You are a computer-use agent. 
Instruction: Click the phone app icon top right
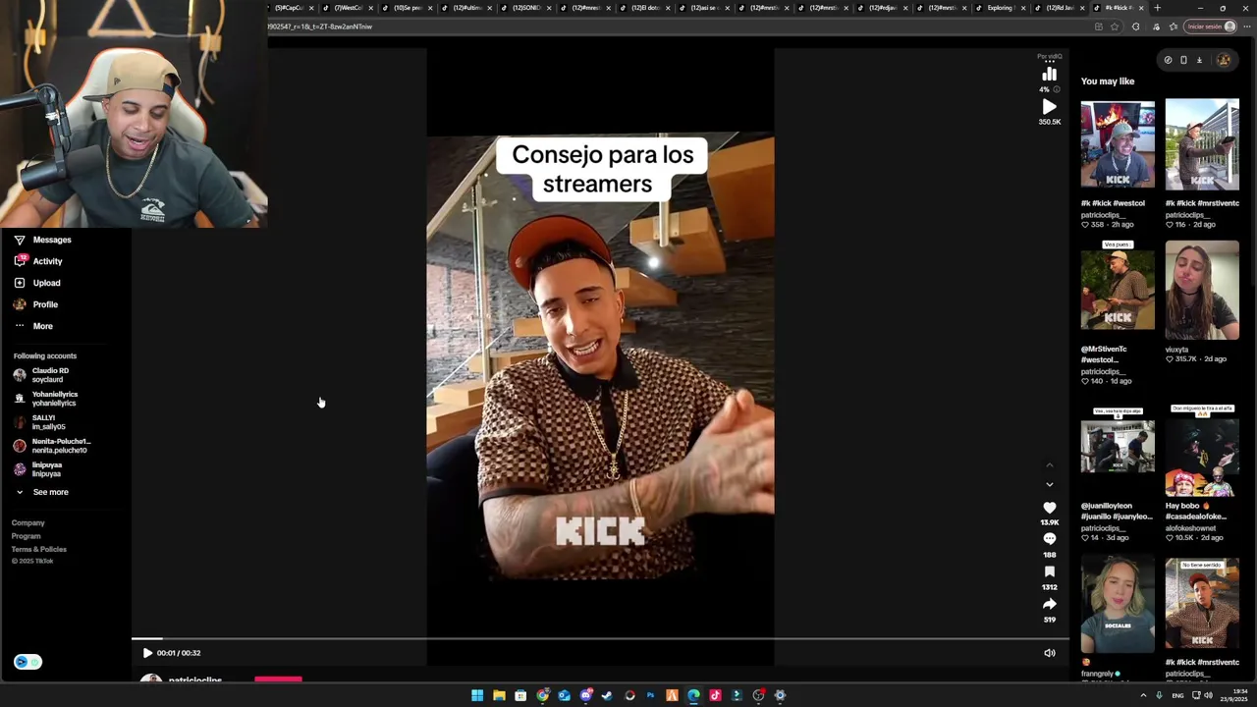(x=1183, y=60)
